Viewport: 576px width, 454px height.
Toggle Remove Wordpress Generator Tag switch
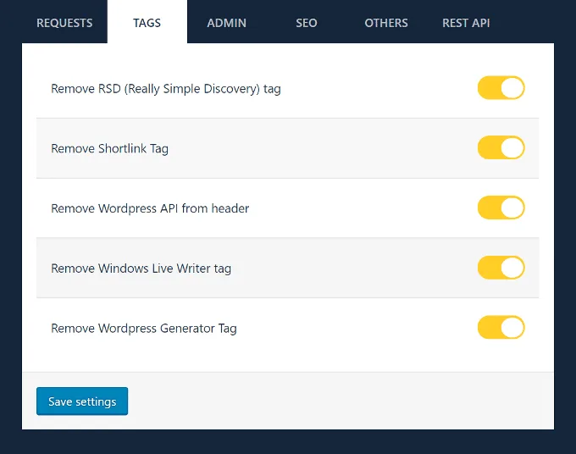501,327
